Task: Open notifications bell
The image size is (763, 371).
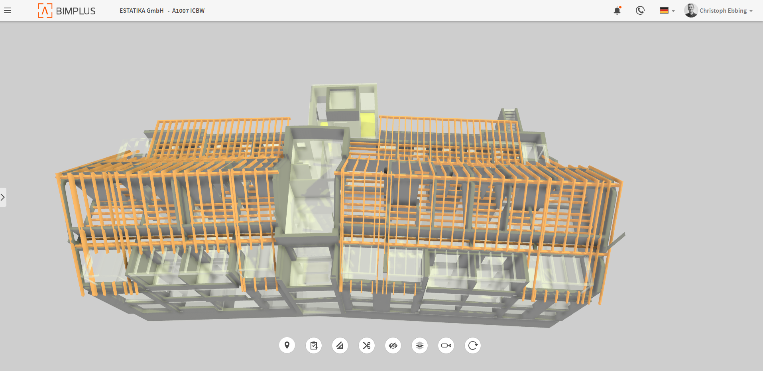Action: coord(617,11)
